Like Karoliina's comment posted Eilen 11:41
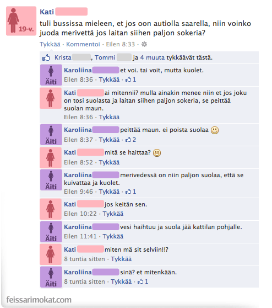The width and height of the screenshot is (272, 308). coord(113,236)
